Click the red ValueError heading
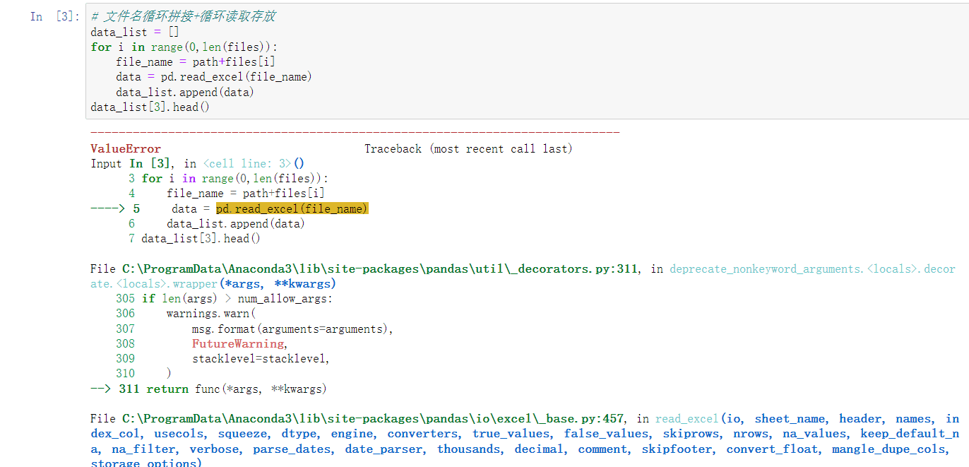The image size is (969, 467). click(126, 148)
